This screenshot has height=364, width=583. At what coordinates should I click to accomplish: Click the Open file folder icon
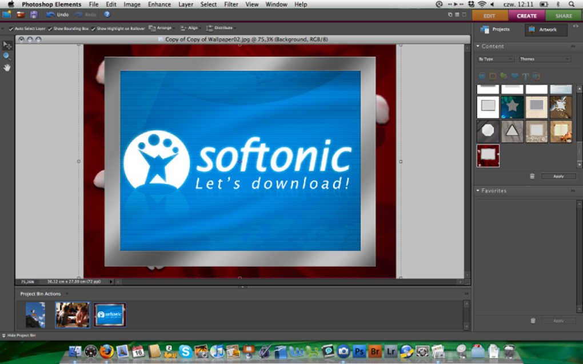(x=20, y=14)
